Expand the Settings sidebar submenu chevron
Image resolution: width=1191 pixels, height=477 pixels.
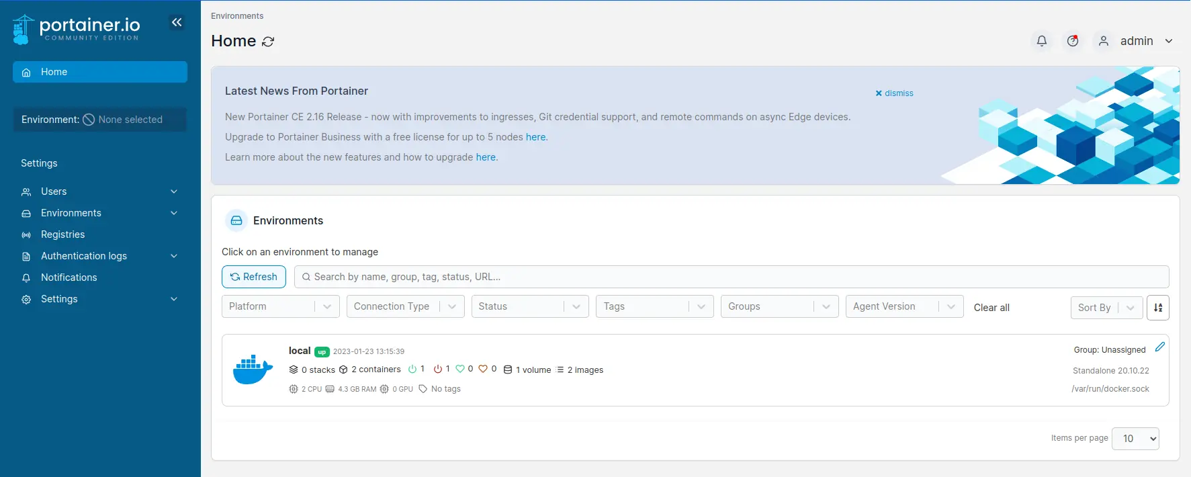[174, 299]
